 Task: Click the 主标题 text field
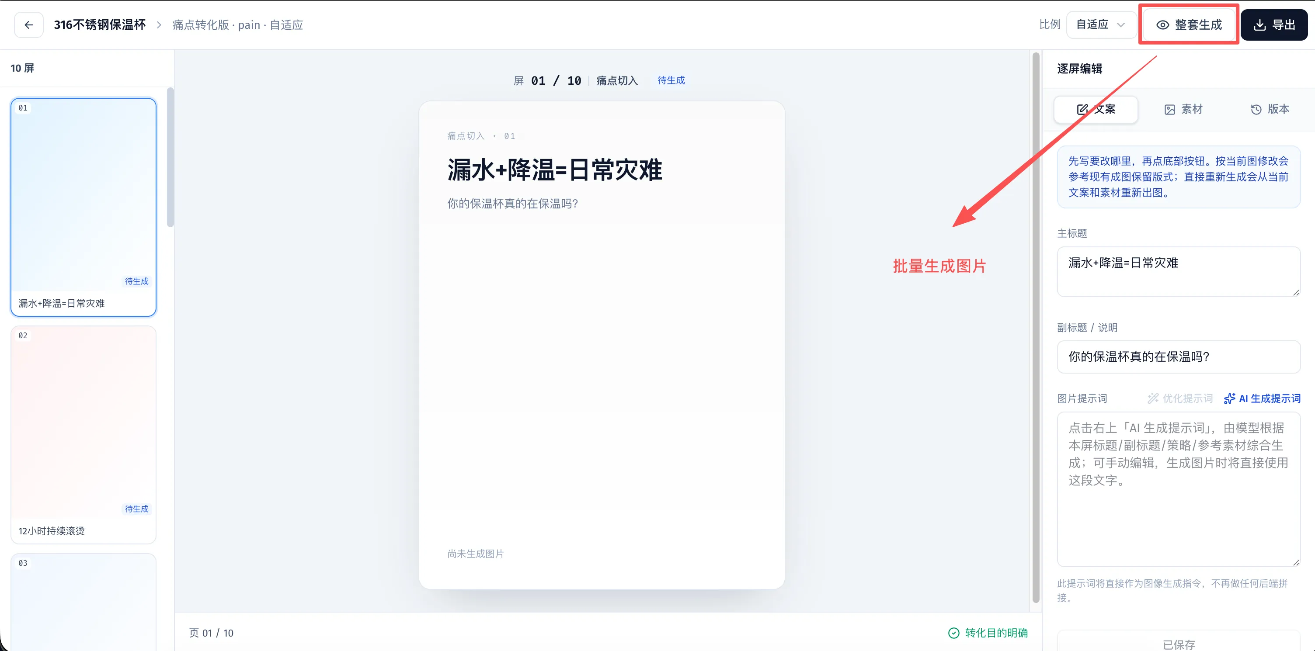tap(1178, 271)
